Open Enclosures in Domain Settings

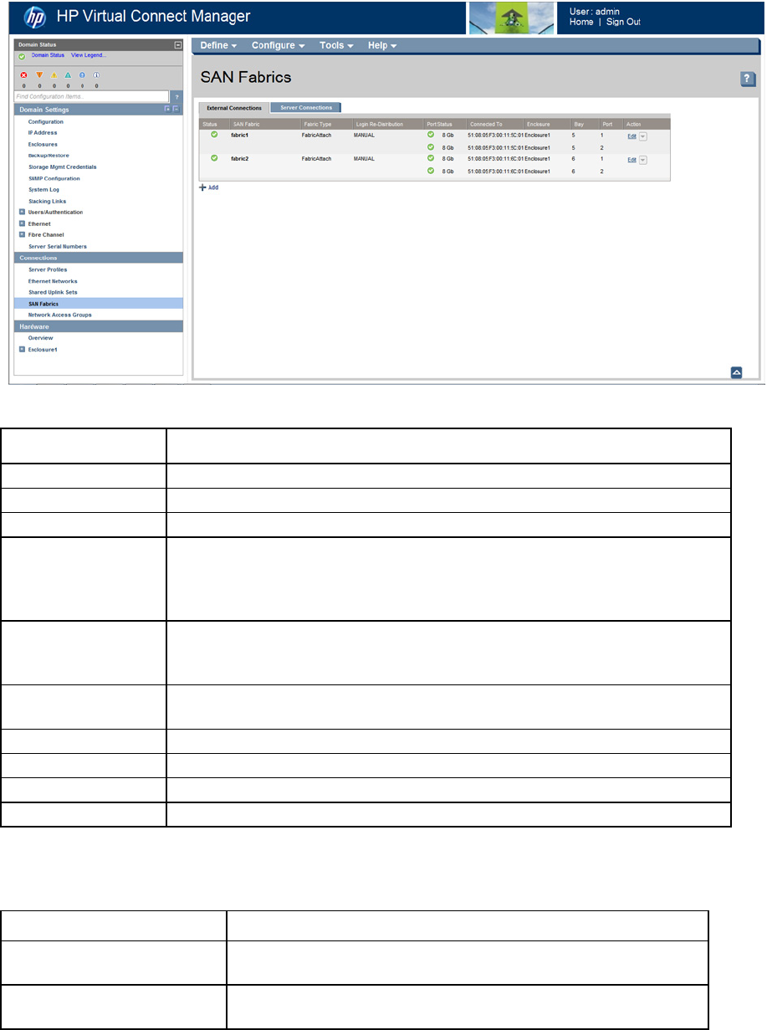pos(43,145)
